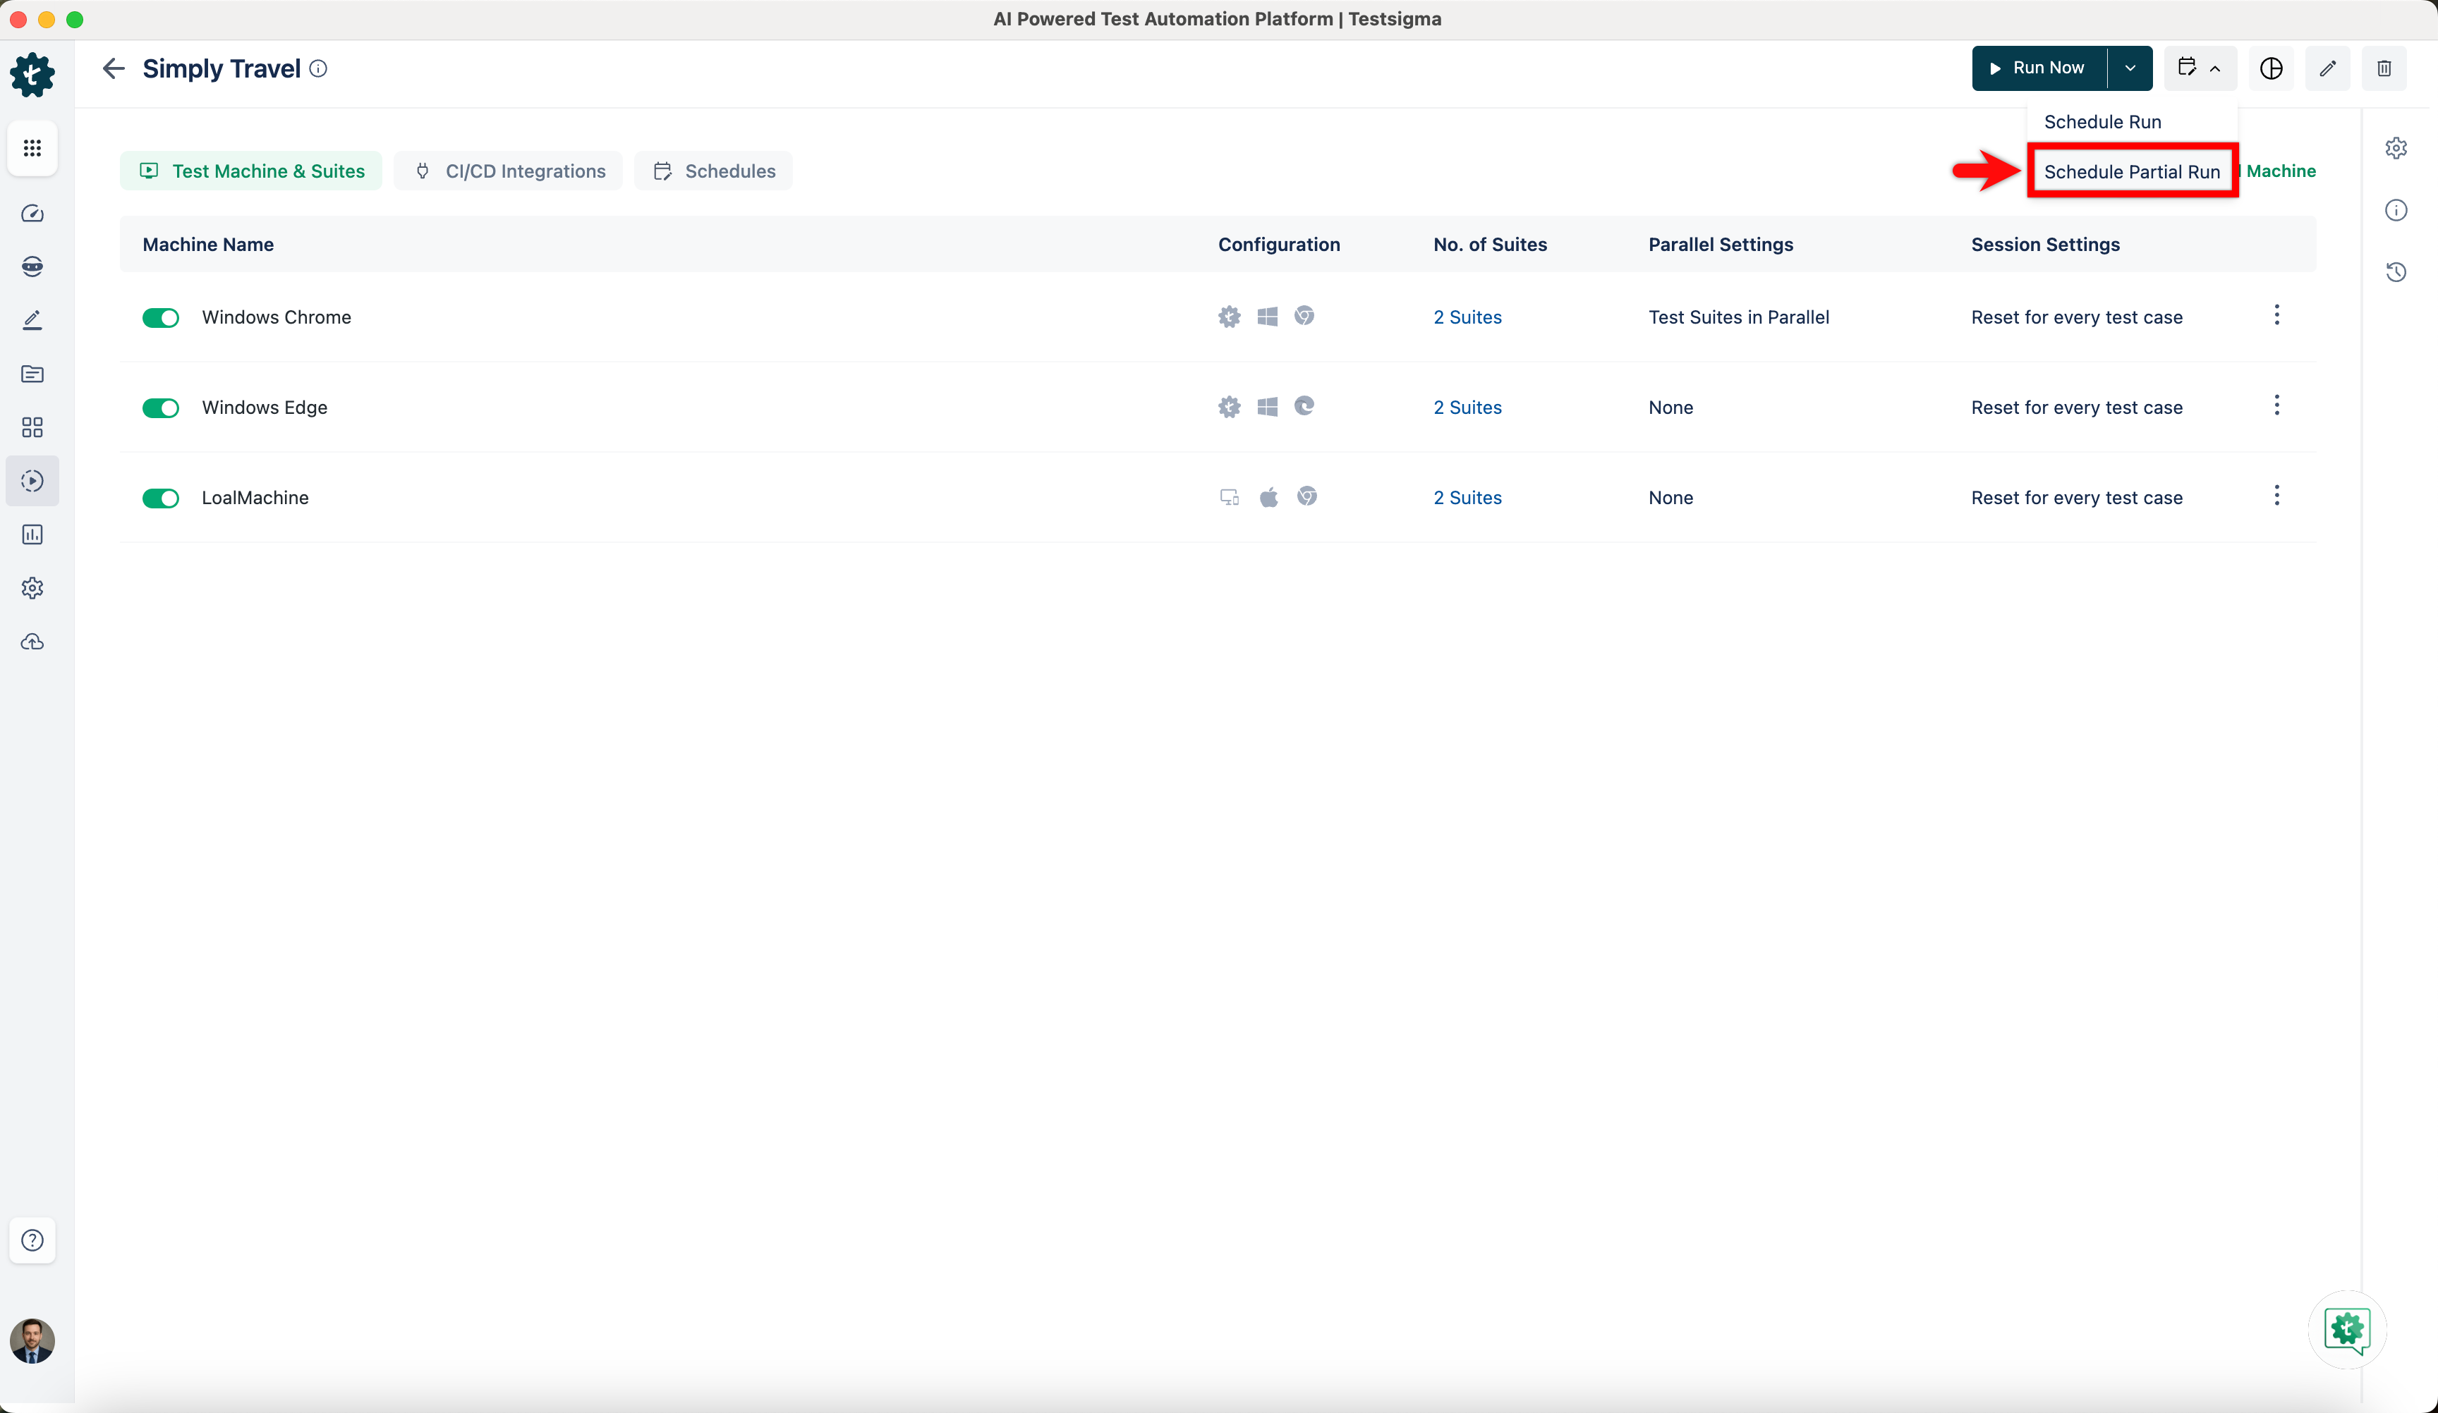The image size is (2438, 1413).
Task: Click the user profile avatar
Action: (32, 1340)
